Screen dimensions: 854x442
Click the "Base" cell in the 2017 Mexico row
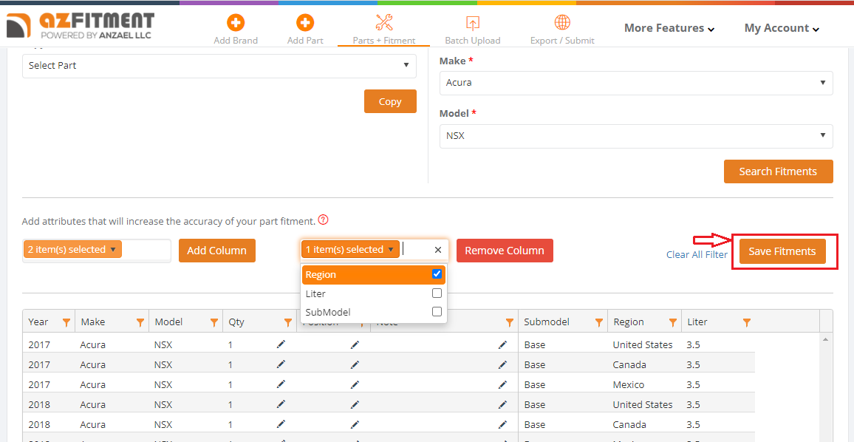[x=535, y=385]
